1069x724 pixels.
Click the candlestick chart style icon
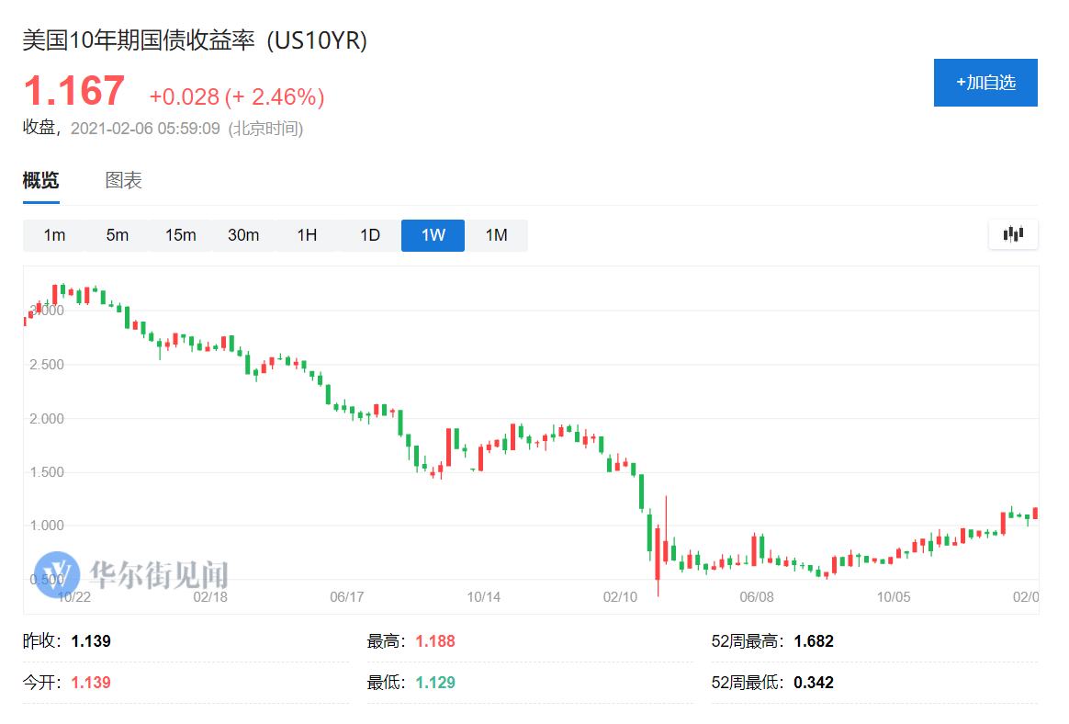click(1013, 234)
